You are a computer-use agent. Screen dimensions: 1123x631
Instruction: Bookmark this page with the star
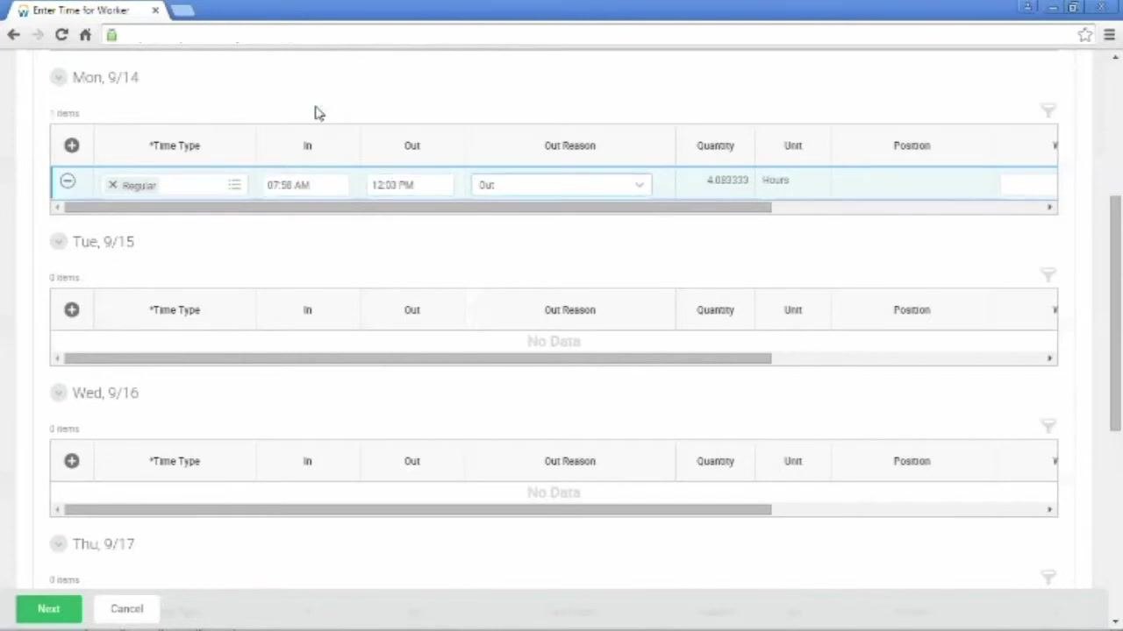[x=1085, y=35]
